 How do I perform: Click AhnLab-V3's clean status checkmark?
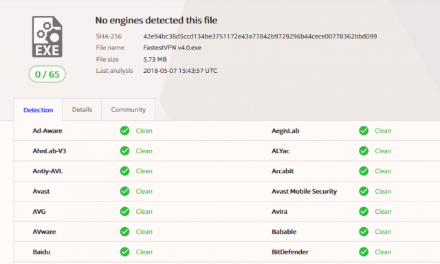coord(124,151)
